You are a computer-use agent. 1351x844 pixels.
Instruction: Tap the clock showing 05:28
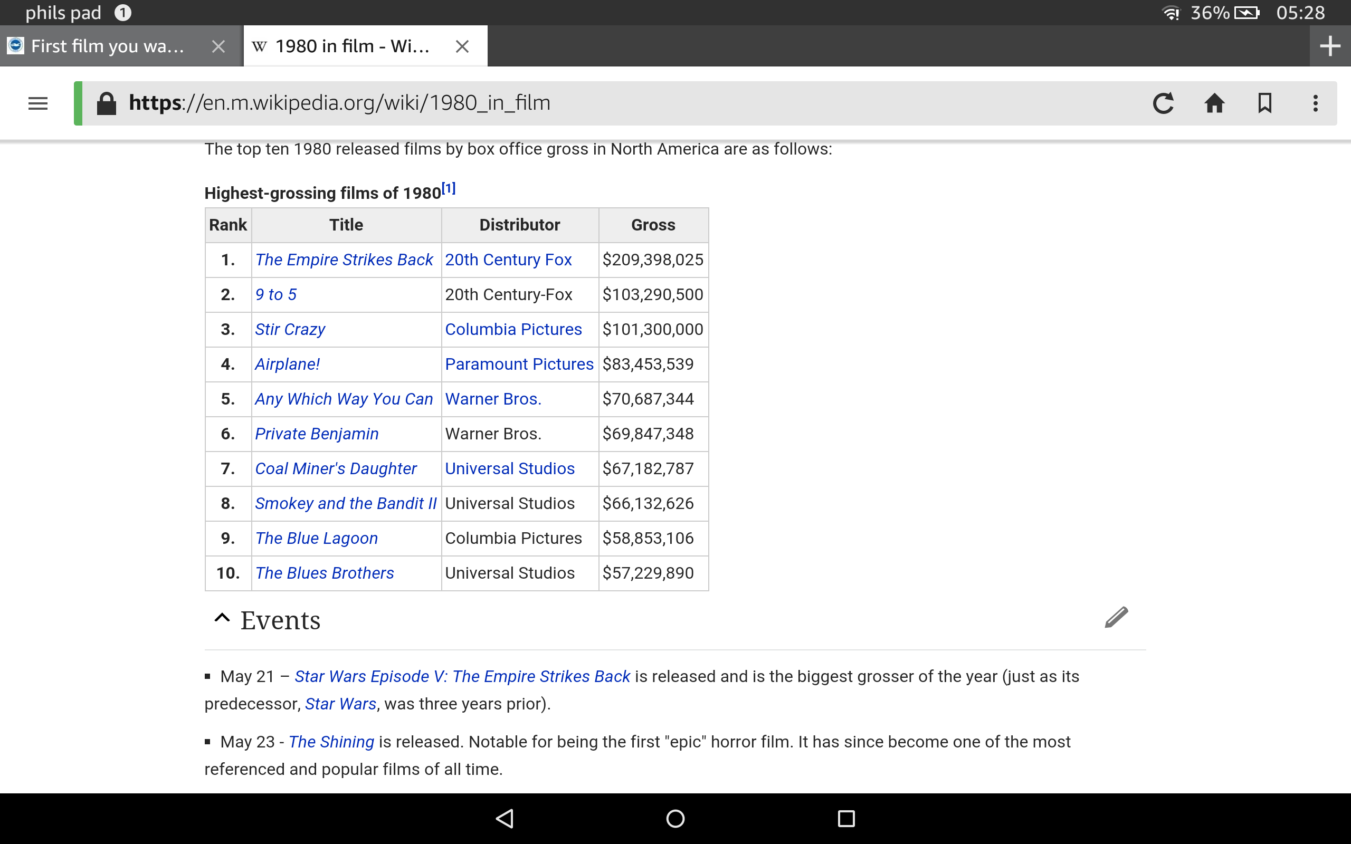coord(1300,12)
